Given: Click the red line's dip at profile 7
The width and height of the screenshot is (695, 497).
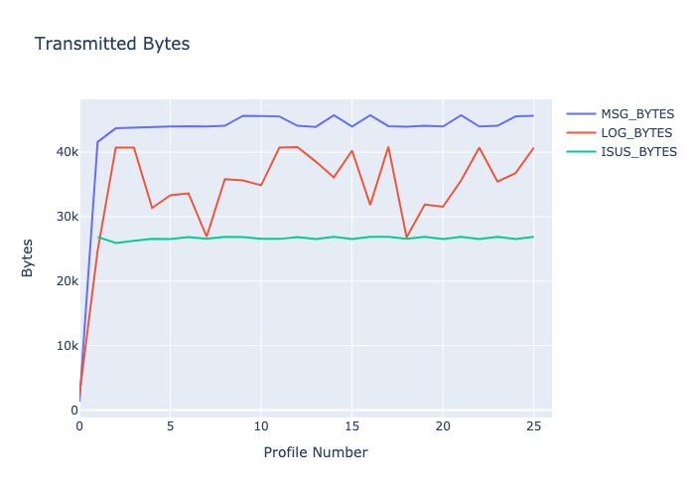Looking at the screenshot, I should pyautogui.click(x=207, y=237).
